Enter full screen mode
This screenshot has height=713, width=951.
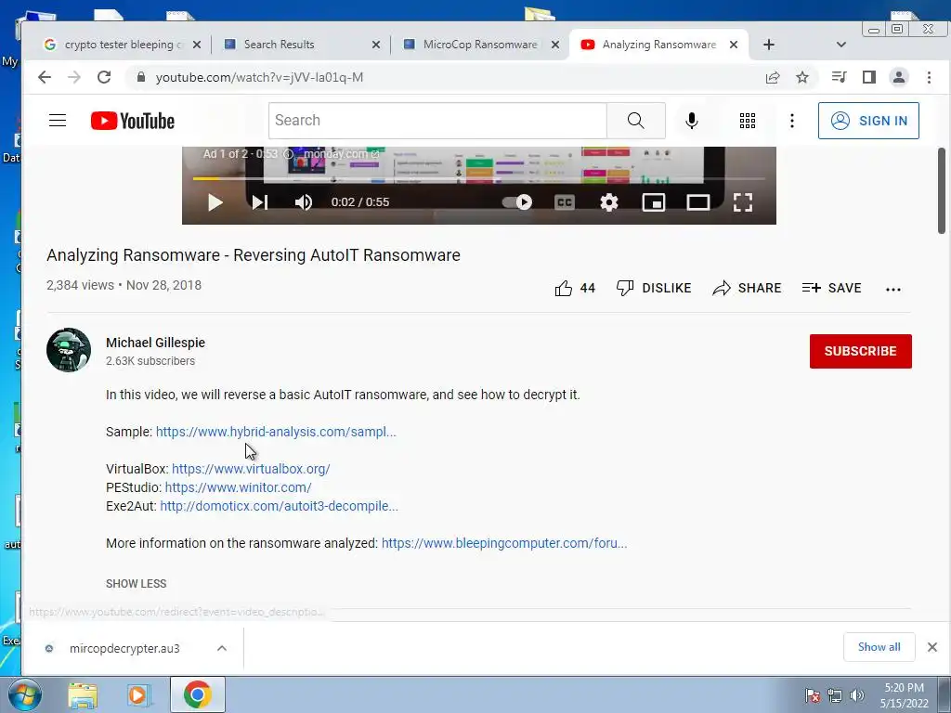[x=743, y=201]
